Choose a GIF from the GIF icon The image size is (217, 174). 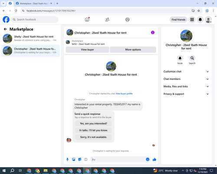[86, 160]
